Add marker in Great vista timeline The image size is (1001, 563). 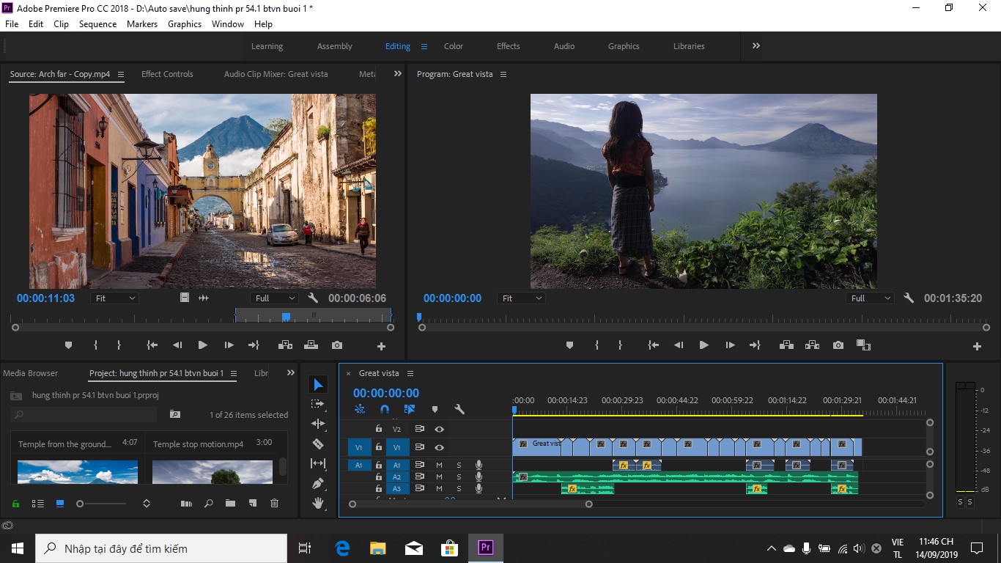[435, 409]
